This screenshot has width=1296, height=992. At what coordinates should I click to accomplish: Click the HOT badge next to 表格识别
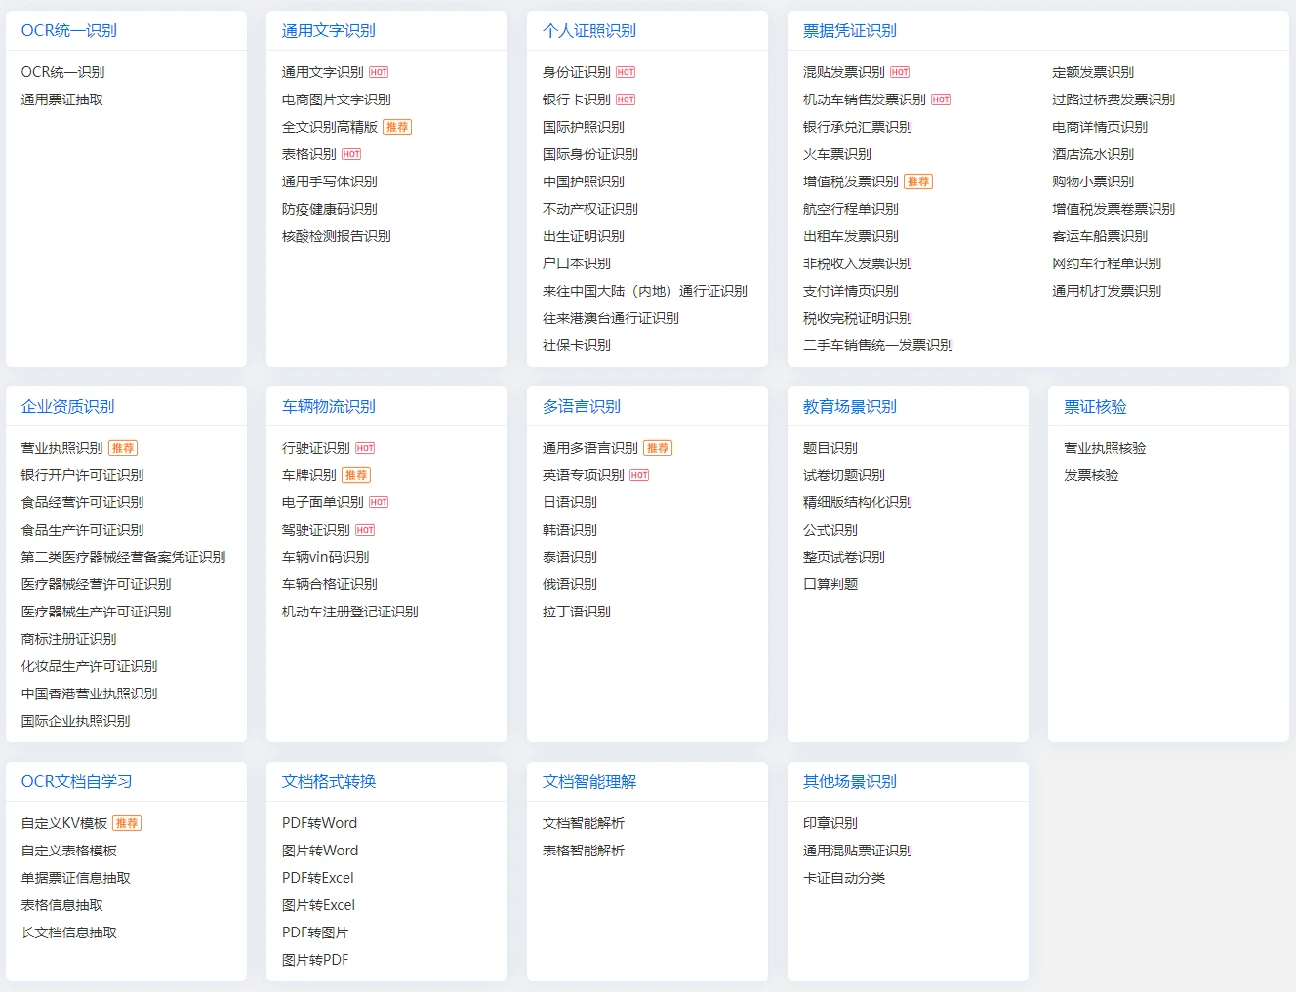pos(351,154)
